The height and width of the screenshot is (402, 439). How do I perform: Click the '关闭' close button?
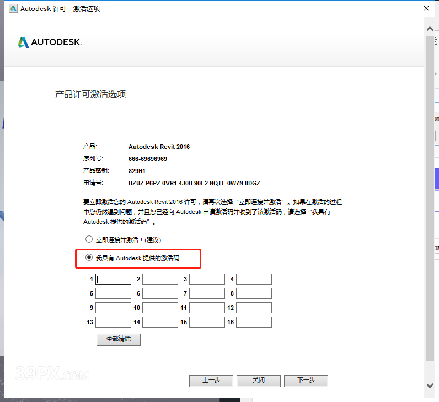[259, 380]
